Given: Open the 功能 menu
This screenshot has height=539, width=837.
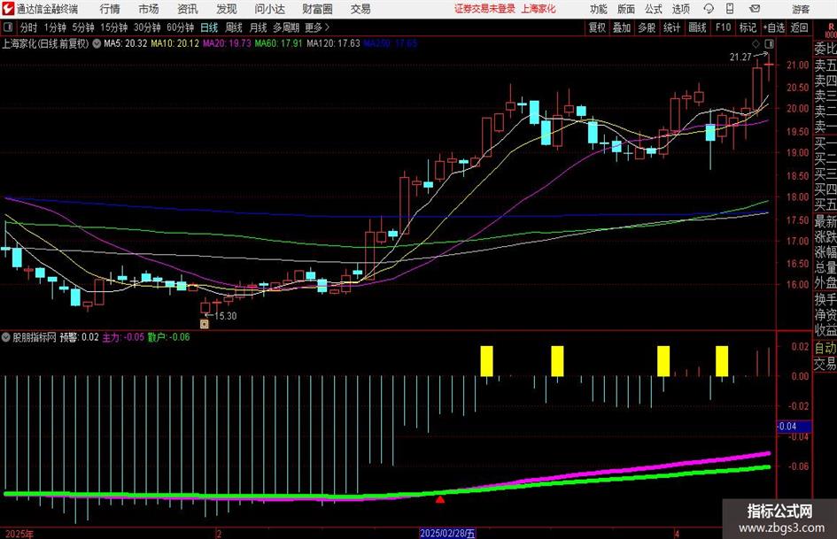Looking at the screenshot, I should click(x=599, y=9).
